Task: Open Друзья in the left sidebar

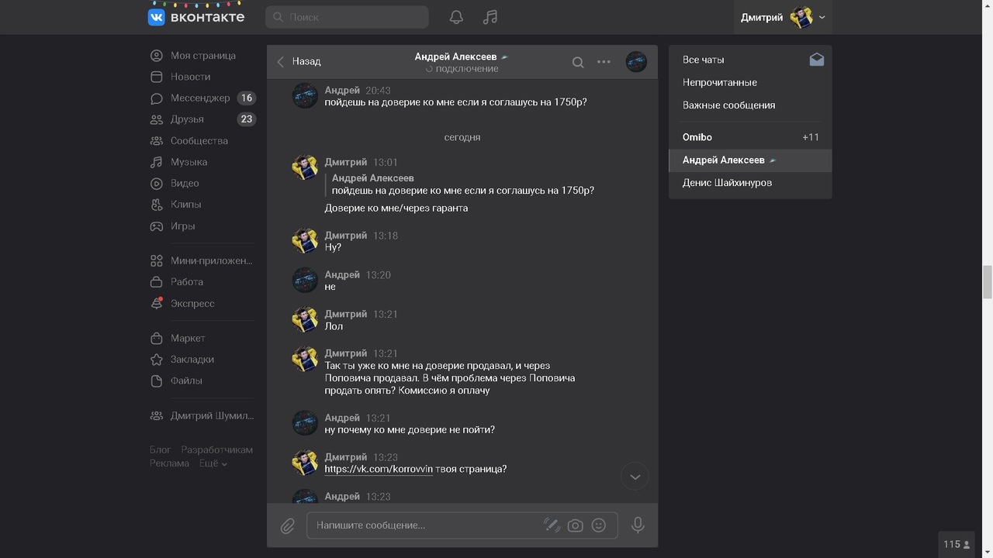Action: (187, 119)
